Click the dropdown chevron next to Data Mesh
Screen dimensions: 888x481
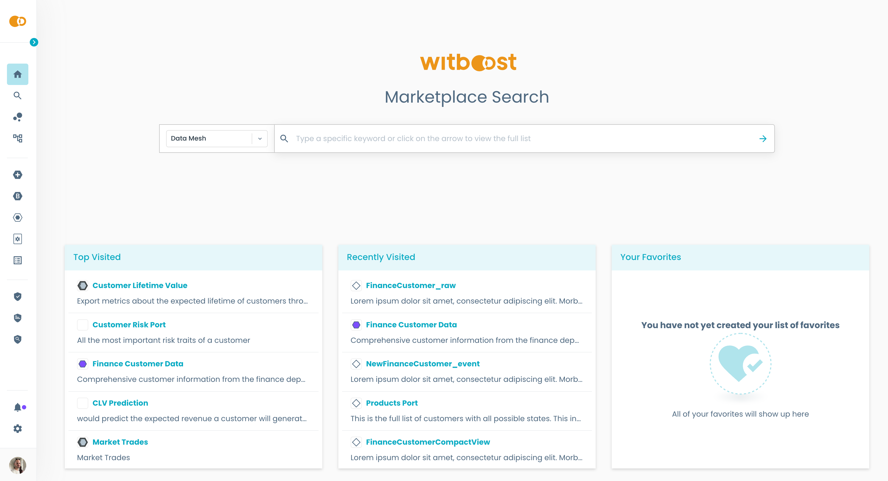(260, 138)
